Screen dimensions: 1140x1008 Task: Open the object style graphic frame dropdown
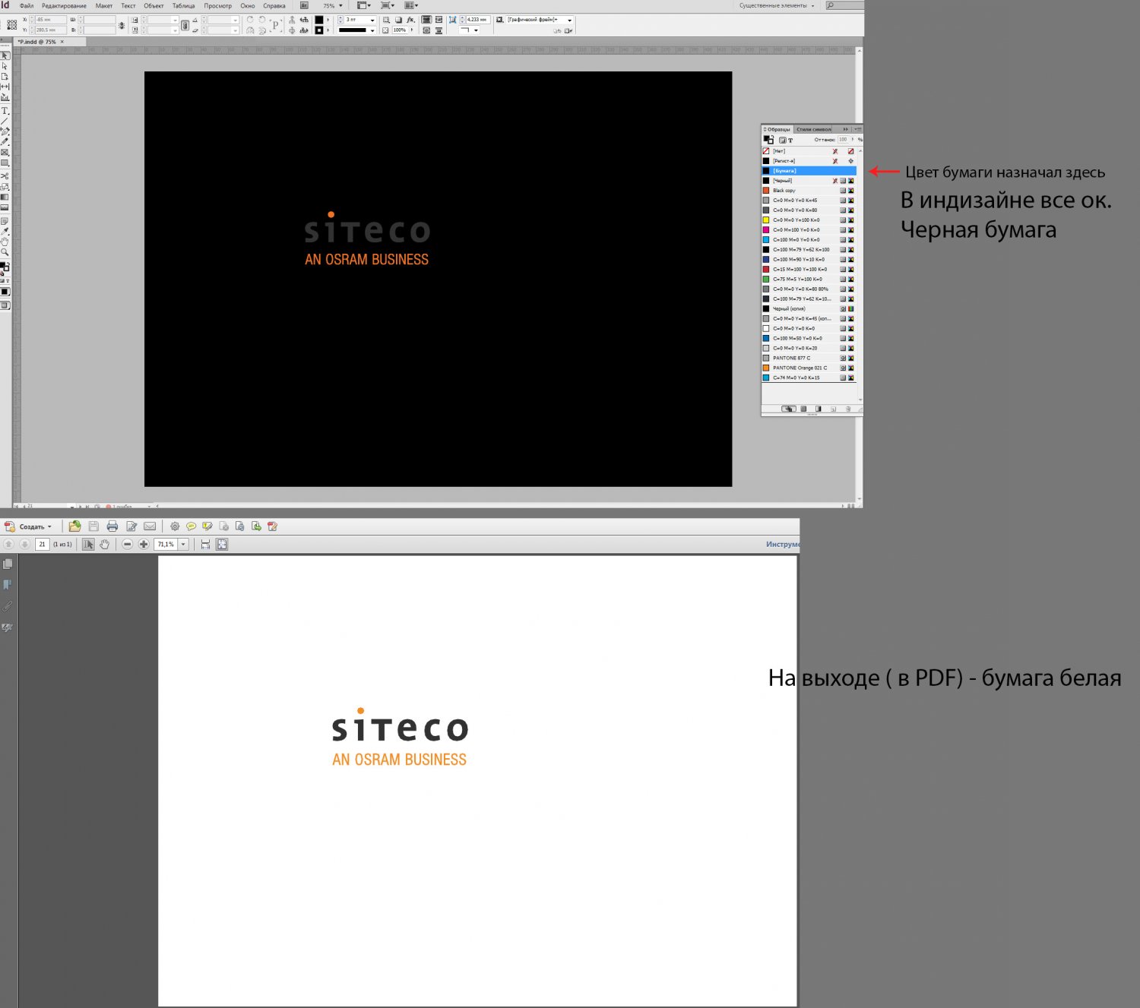[569, 20]
